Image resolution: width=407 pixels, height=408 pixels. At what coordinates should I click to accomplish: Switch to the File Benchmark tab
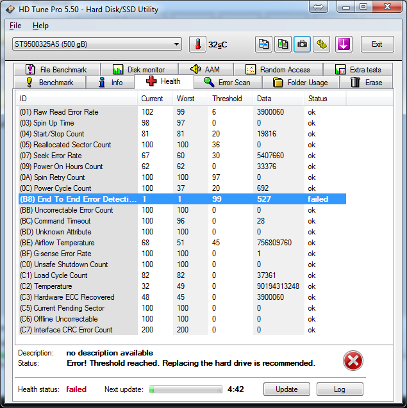(57, 69)
